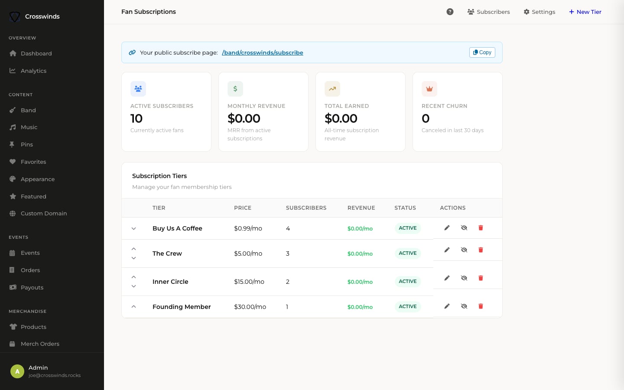Click the Inner Circle tier name
Image resolution: width=624 pixels, height=390 pixels.
pos(170,282)
